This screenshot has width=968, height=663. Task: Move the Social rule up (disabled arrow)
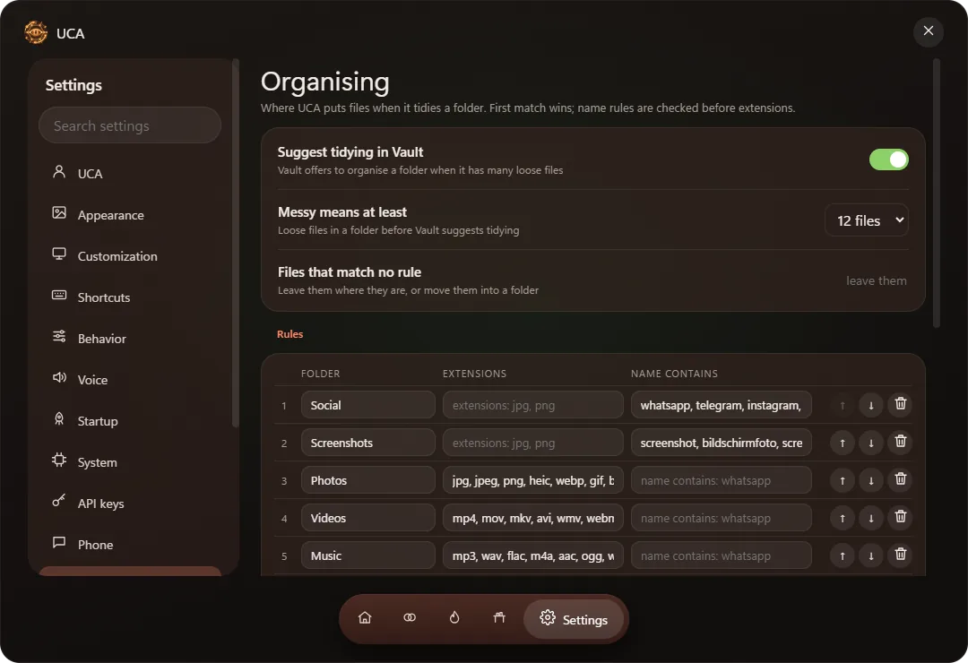[x=842, y=405]
